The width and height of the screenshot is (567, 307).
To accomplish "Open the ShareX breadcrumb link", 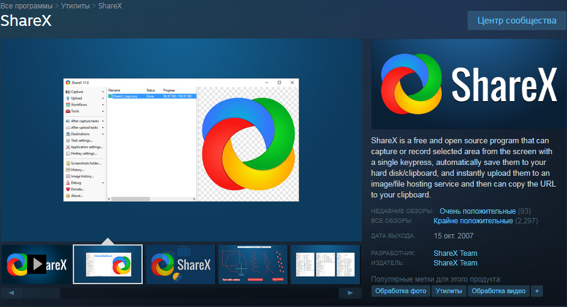I will [110, 6].
